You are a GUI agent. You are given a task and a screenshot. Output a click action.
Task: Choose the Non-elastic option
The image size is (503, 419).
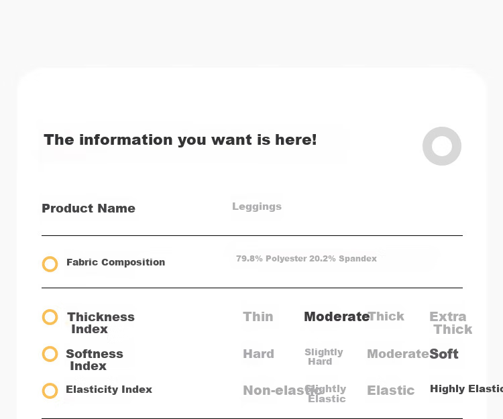[x=282, y=390]
